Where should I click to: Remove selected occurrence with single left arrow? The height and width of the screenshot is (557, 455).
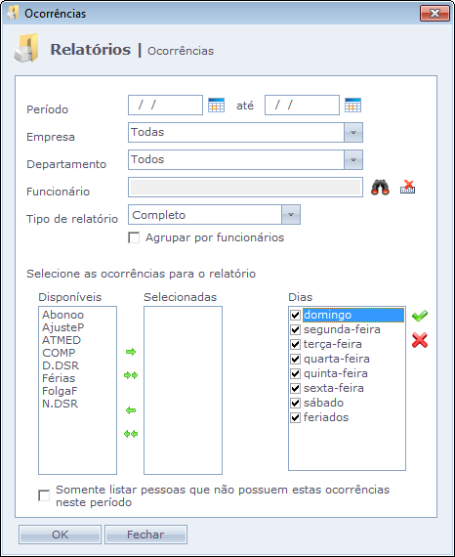[x=131, y=410]
